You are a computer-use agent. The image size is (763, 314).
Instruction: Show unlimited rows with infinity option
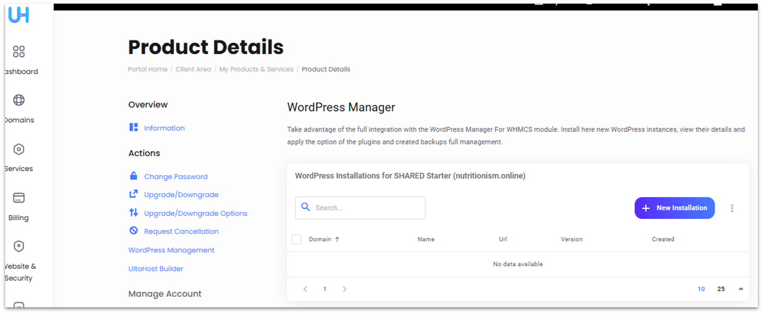coord(741,289)
